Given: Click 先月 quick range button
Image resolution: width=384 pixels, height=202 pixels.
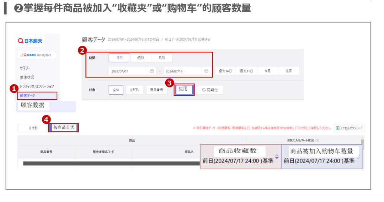Looking at the screenshot, I should [x=289, y=71].
